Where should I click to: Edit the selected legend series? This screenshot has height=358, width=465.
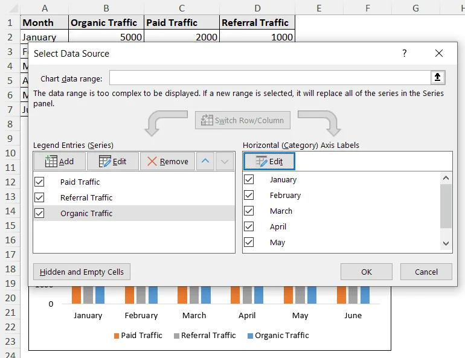click(113, 162)
